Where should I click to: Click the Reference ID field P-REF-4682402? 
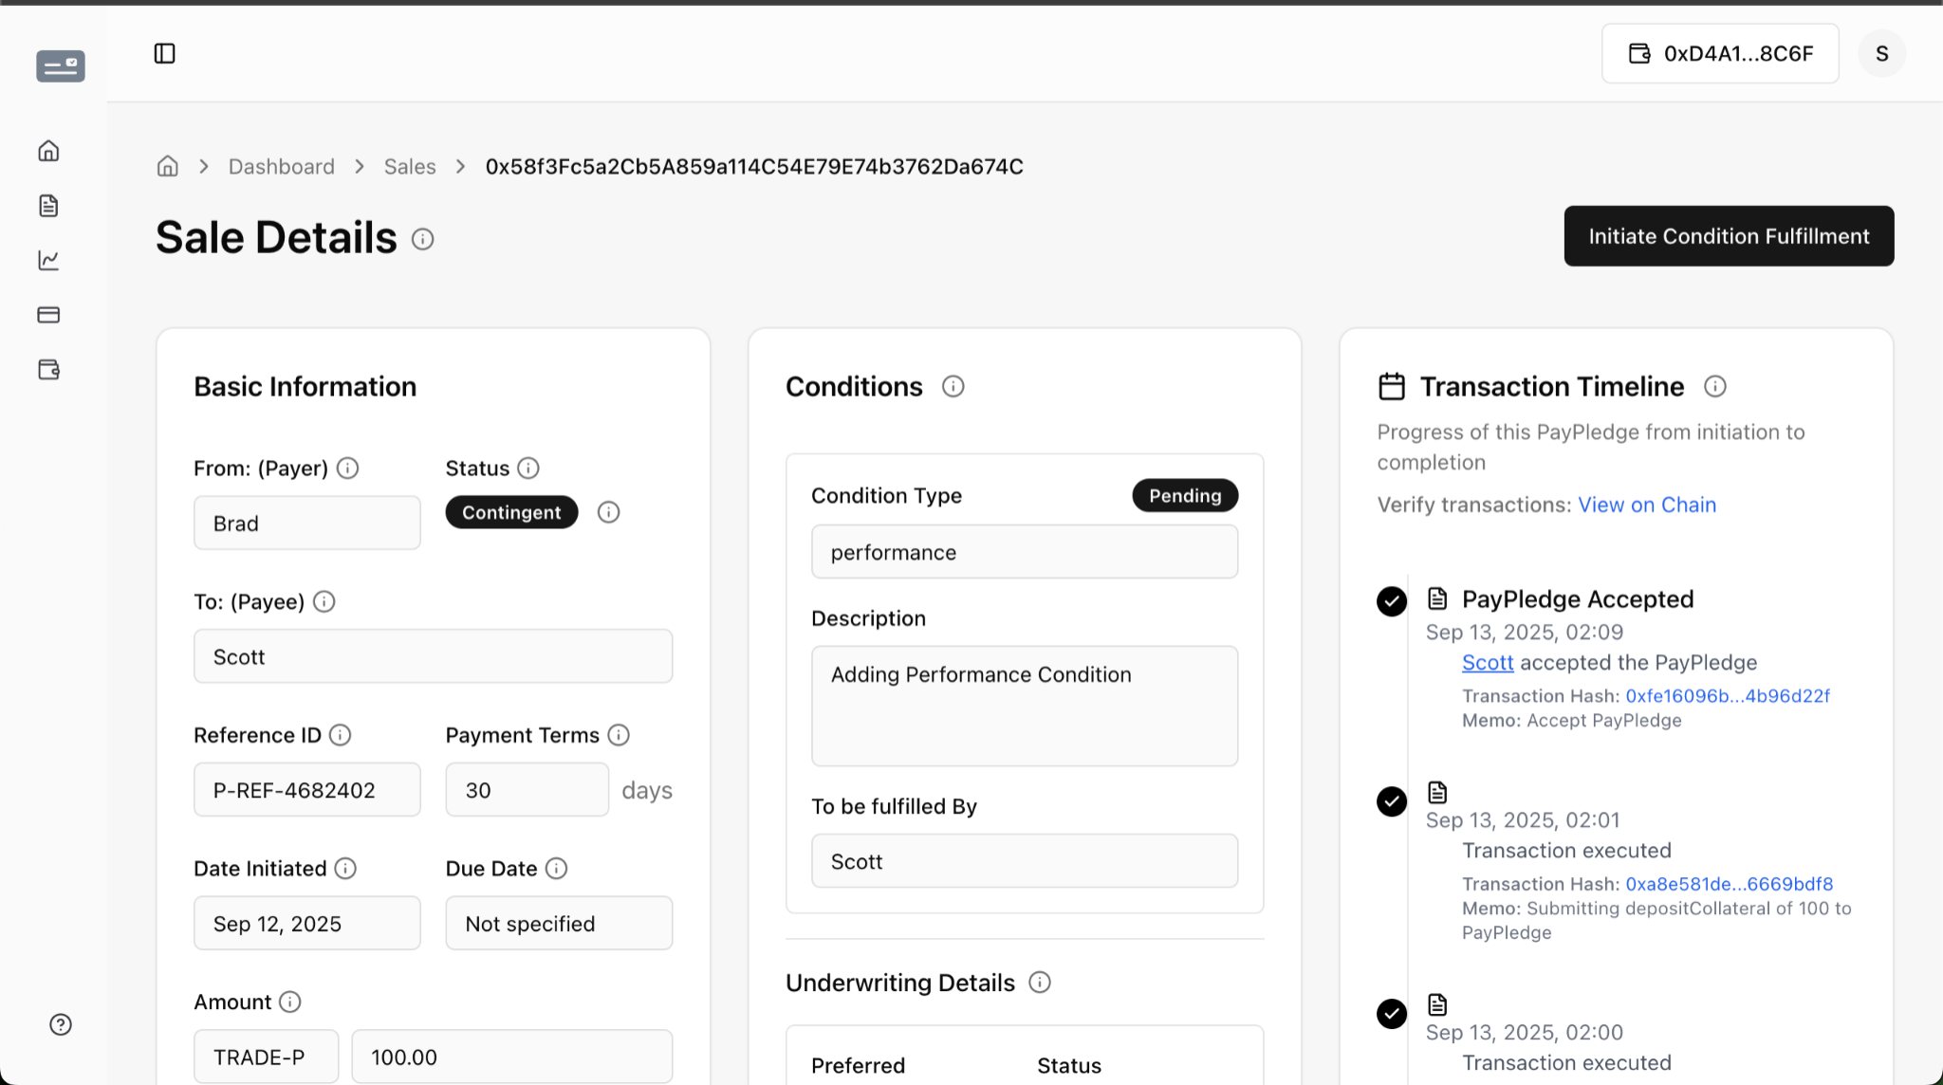coord(307,790)
